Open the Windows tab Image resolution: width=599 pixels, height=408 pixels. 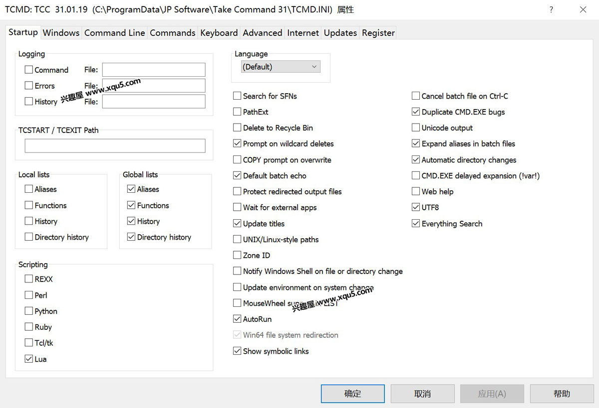pyautogui.click(x=61, y=33)
